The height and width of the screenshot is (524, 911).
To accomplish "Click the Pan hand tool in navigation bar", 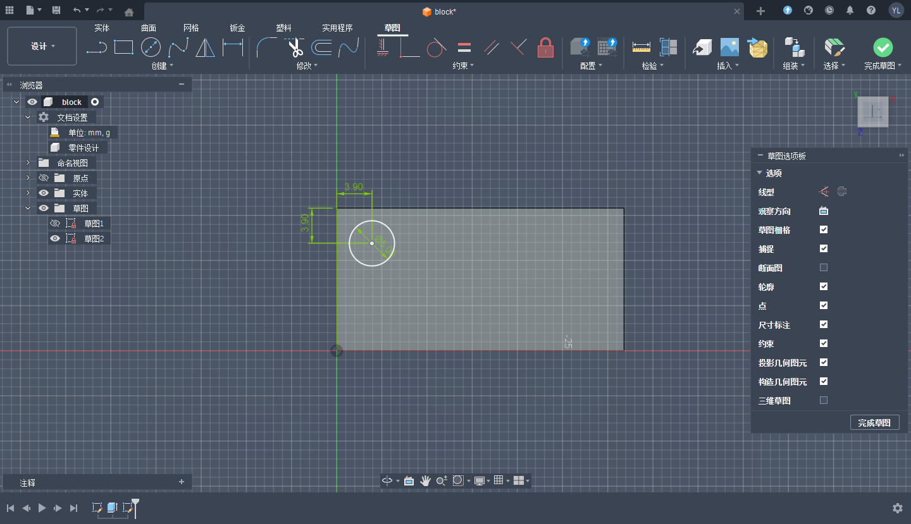I will pos(425,481).
